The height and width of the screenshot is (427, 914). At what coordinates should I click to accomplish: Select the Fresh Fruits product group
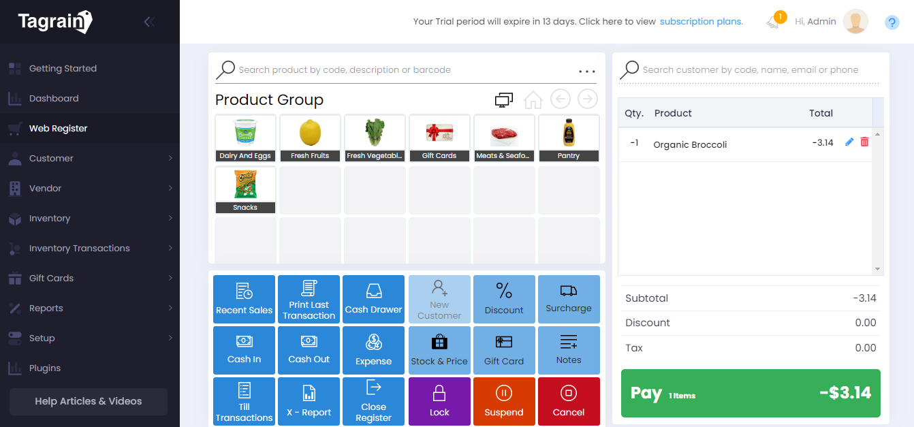(x=310, y=138)
